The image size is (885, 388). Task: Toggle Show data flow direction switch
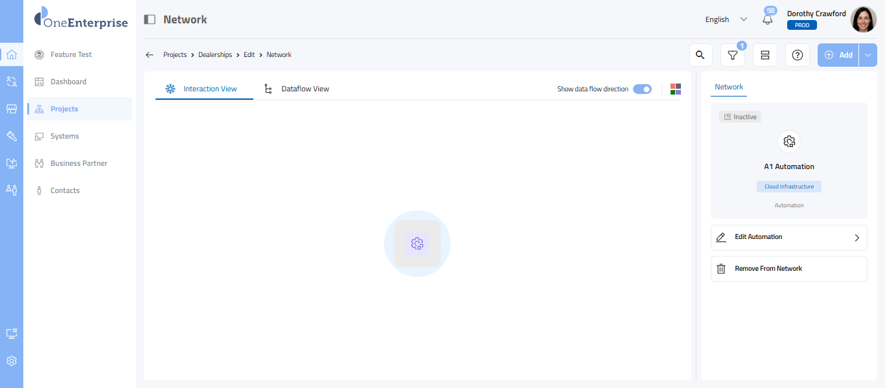point(642,89)
